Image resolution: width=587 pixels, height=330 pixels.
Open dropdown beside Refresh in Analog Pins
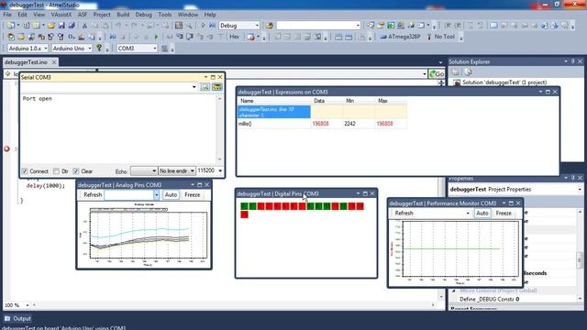156,195
